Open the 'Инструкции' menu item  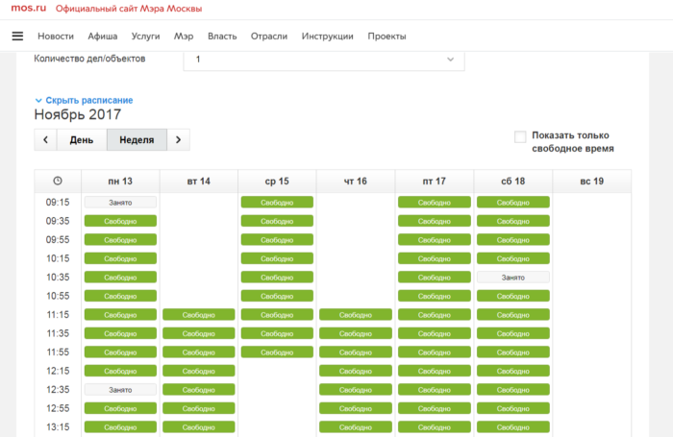[327, 36]
